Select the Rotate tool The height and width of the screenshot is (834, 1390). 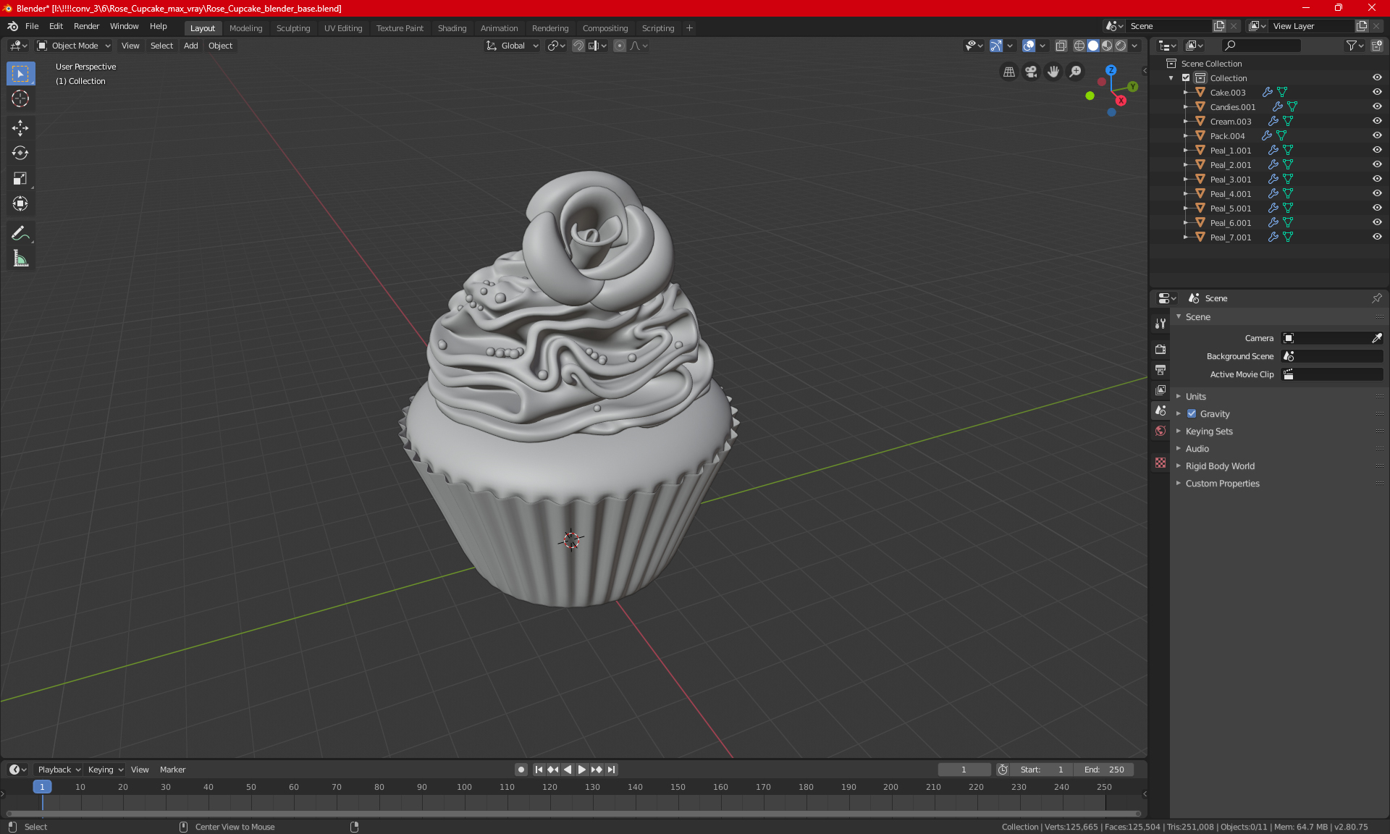coord(20,153)
